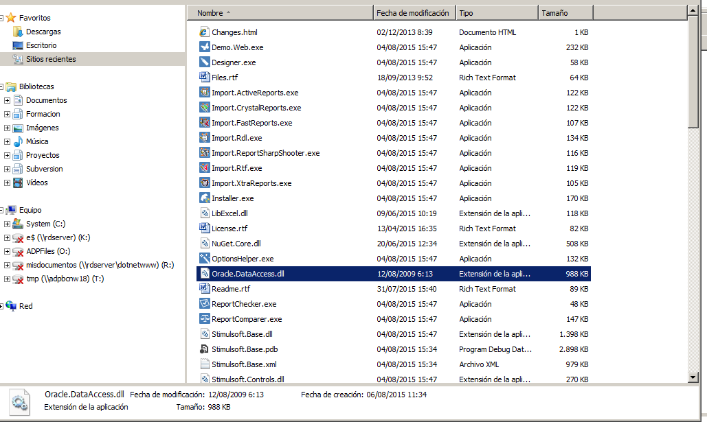Select the Stimulsoft.Controls.dll file name
Screen dimensions: 707x422
248,379
